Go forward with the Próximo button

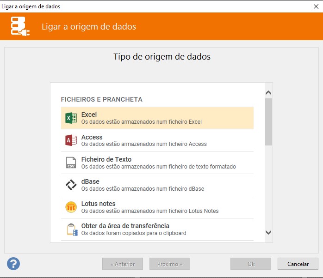pyautogui.click(x=169, y=264)
